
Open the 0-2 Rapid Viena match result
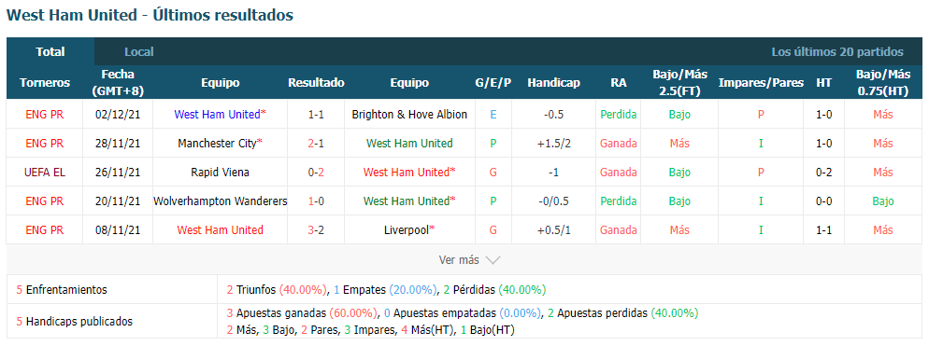coord(316,173)
